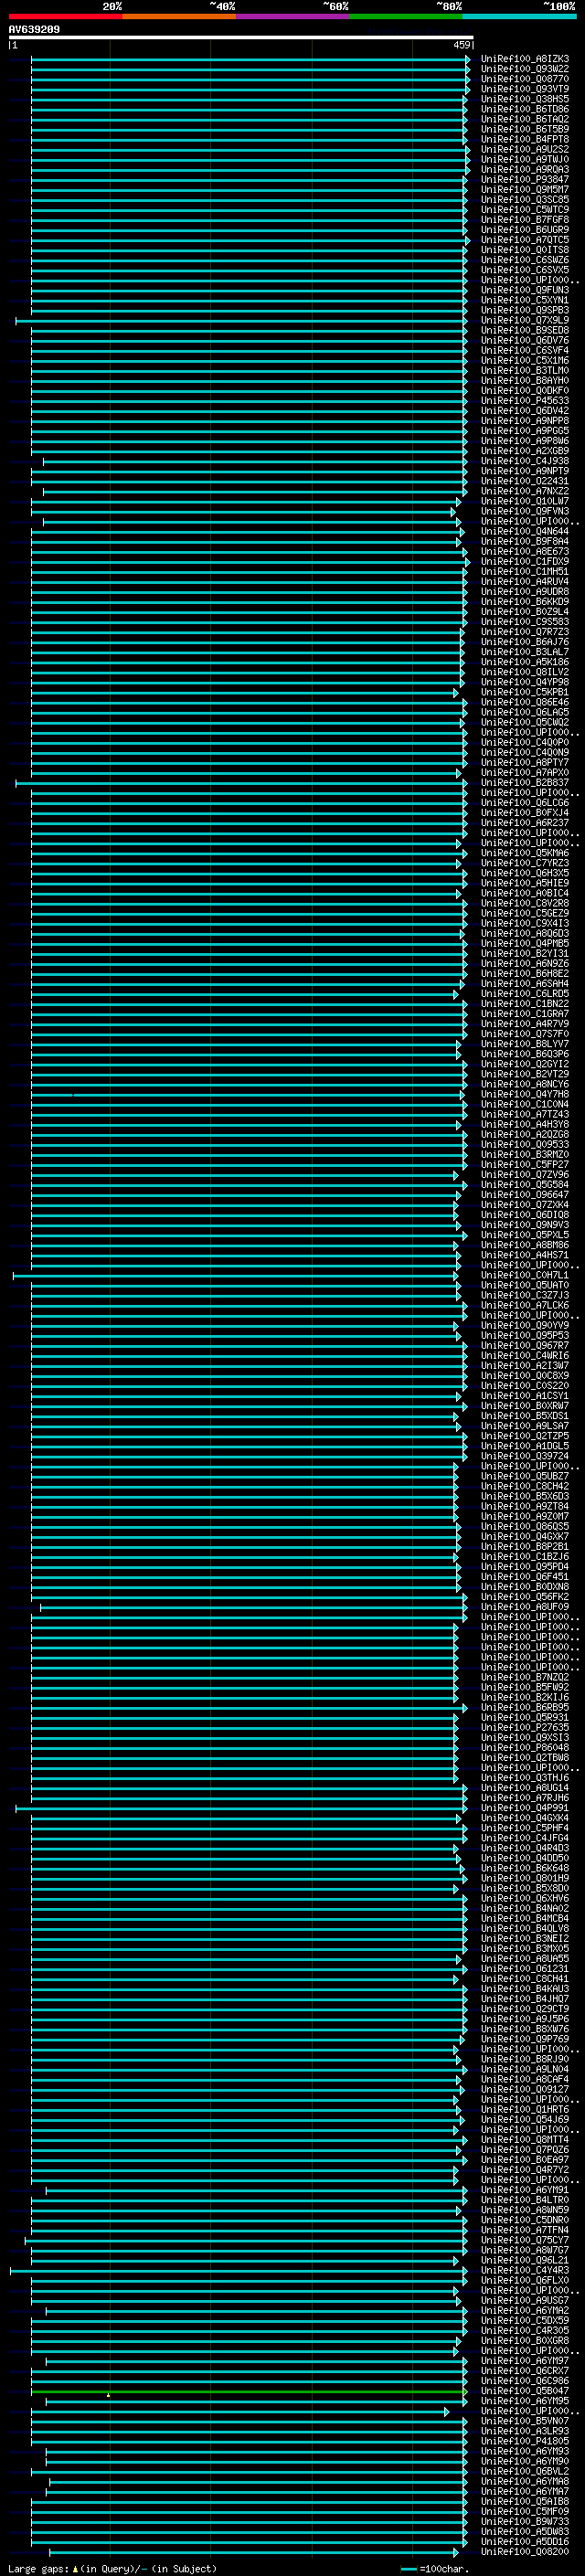Screen dimensions: 585x2576
Task: Click label UniRef100_A8UF09
Action: (525, 1607)
